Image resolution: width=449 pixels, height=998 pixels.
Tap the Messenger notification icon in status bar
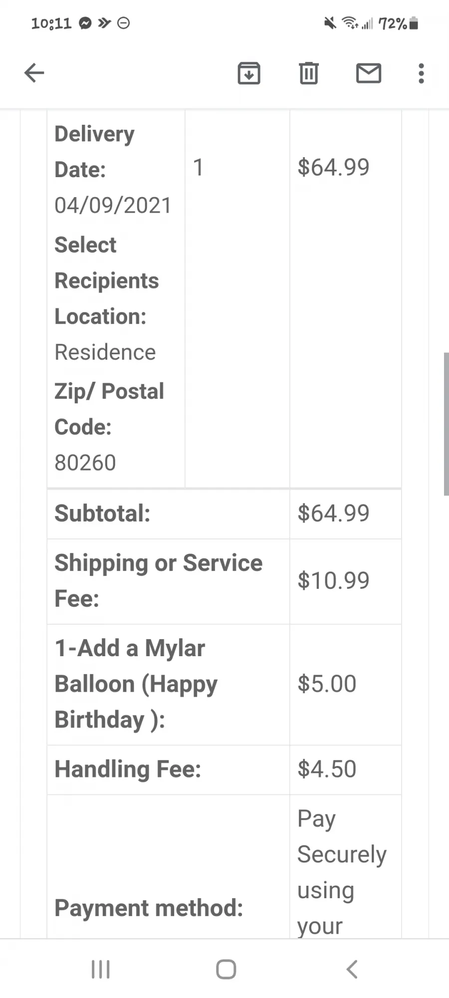(x=85, y=23)
